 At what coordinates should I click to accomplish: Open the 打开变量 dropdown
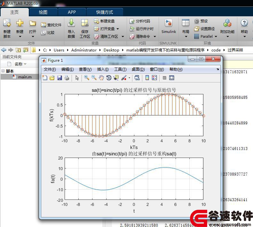click(118, 29)
